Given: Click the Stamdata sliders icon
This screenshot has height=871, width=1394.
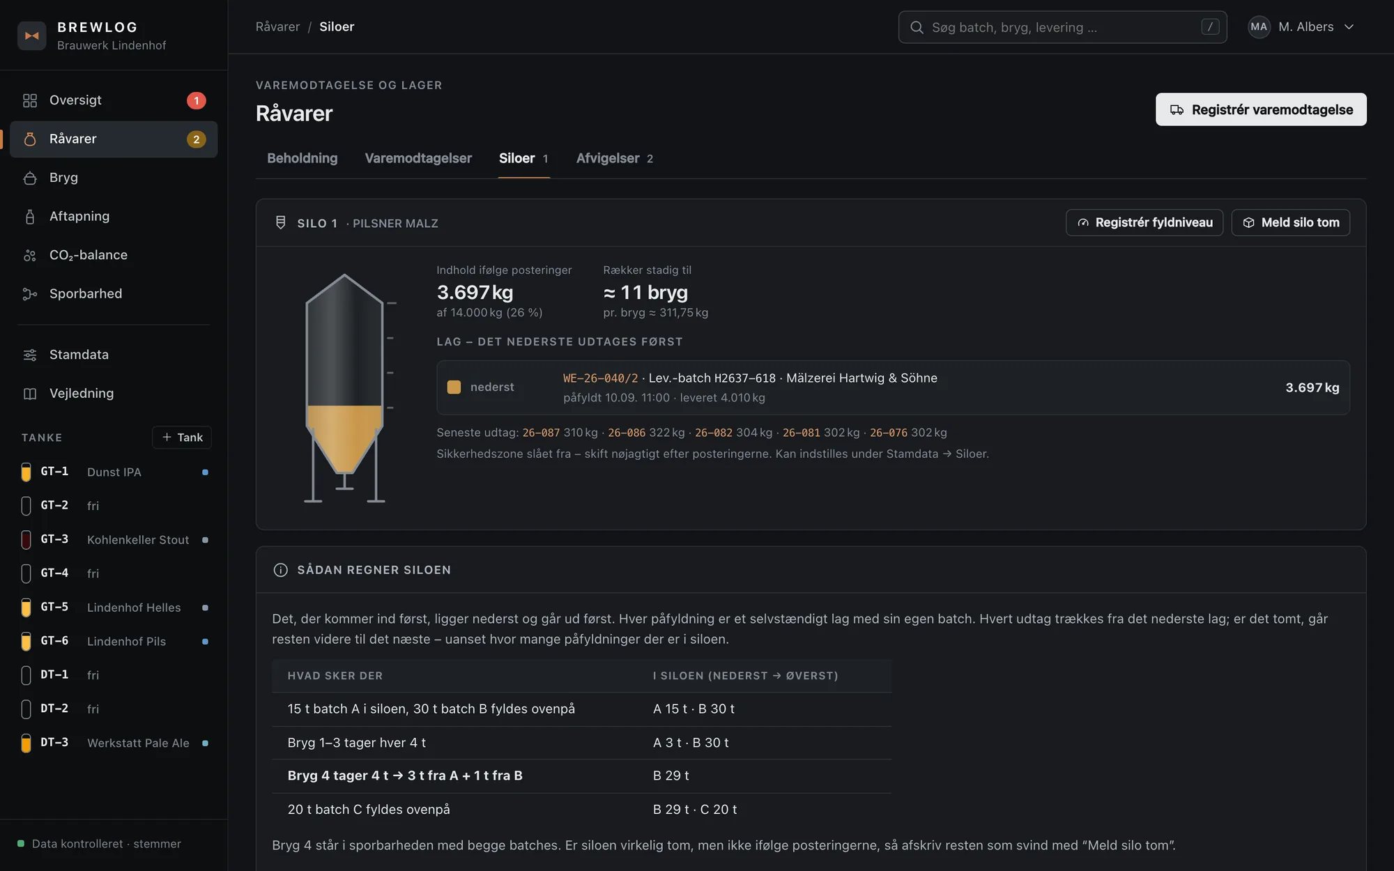Looking at the screenshot, I should [x=30, y=355].
